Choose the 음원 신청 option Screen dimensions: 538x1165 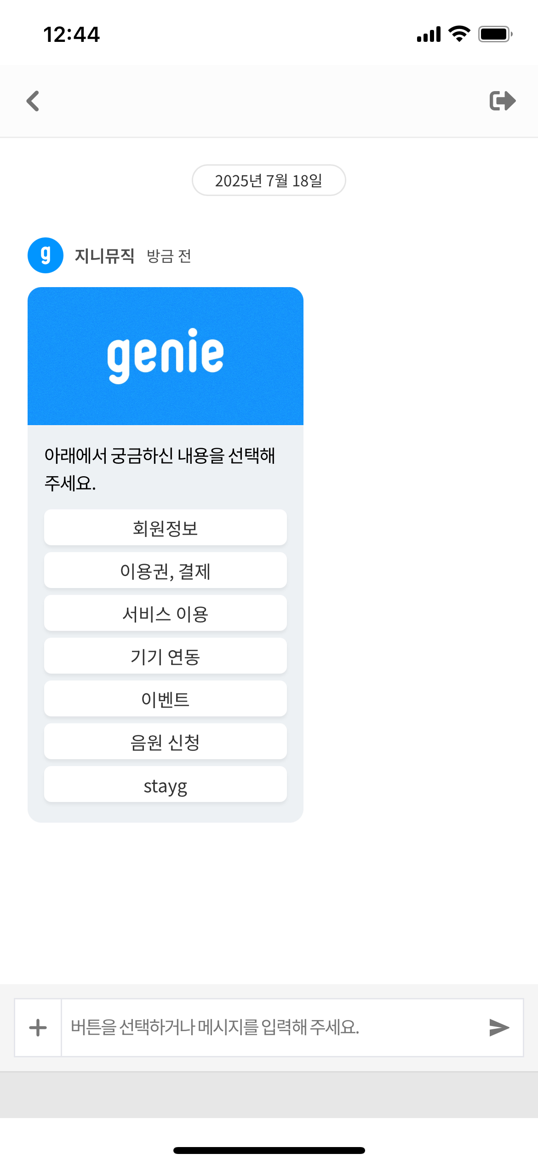(x=166, y=742)
